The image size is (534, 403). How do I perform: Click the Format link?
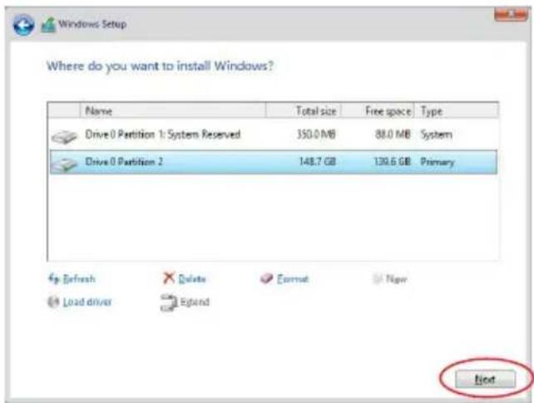(x=293, y=279)
